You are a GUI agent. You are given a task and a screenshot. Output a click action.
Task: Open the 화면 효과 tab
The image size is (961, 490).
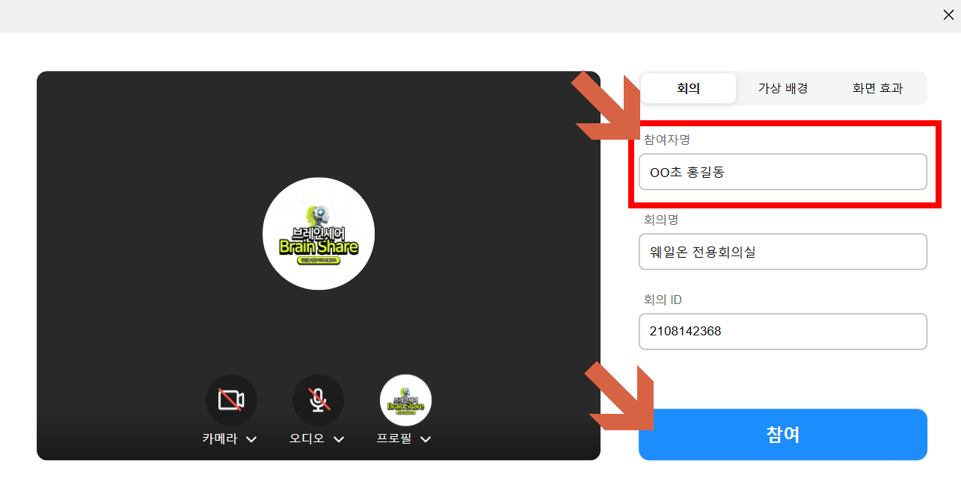[877, 88]
